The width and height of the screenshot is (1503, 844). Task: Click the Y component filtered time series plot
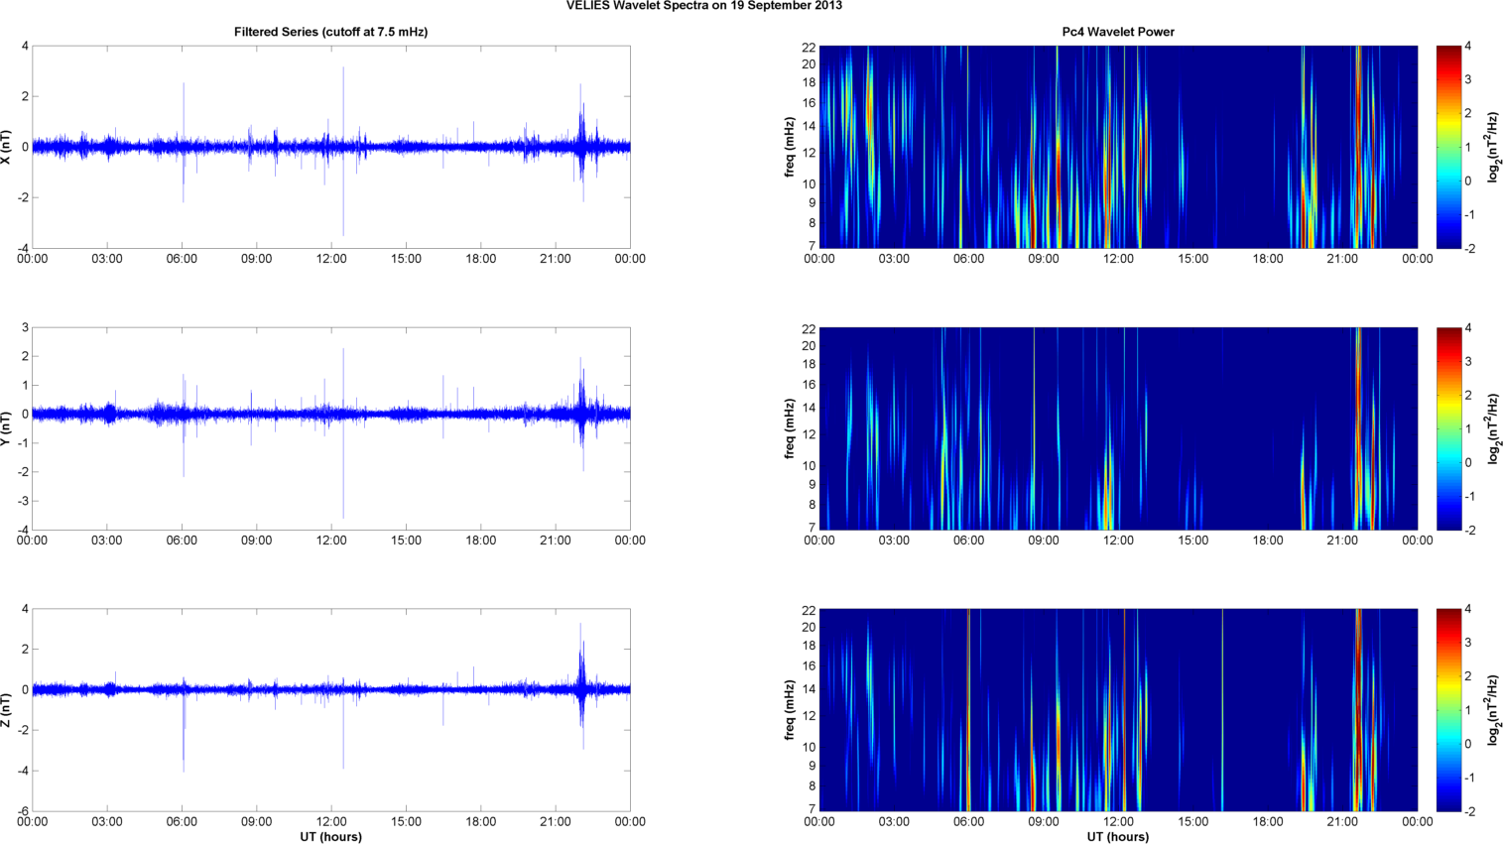[x=330, y=428]
